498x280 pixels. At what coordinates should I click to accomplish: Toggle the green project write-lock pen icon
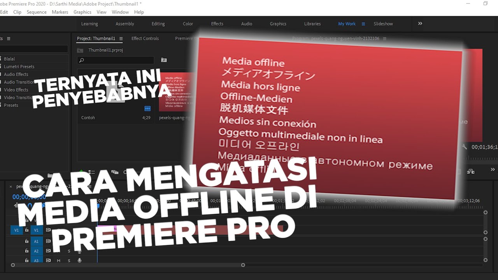81,171
